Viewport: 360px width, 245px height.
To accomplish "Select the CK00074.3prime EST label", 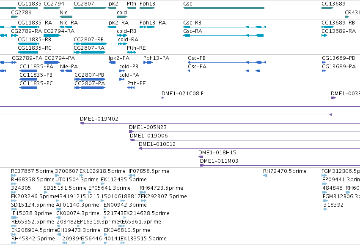I will tap(78, 213).
